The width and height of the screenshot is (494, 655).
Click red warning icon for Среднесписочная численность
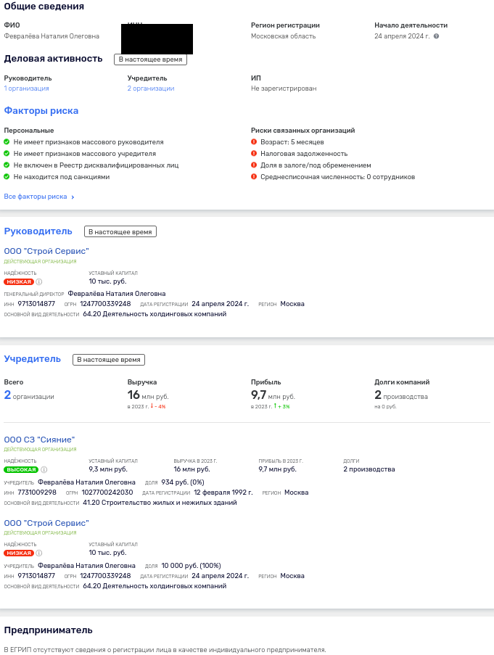(254, 177)
